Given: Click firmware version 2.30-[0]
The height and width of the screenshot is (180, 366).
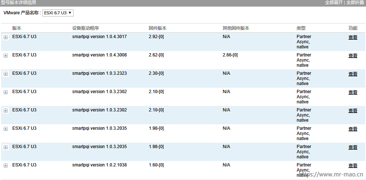Looking at the screenshot, I should click(x=156, y=73).
